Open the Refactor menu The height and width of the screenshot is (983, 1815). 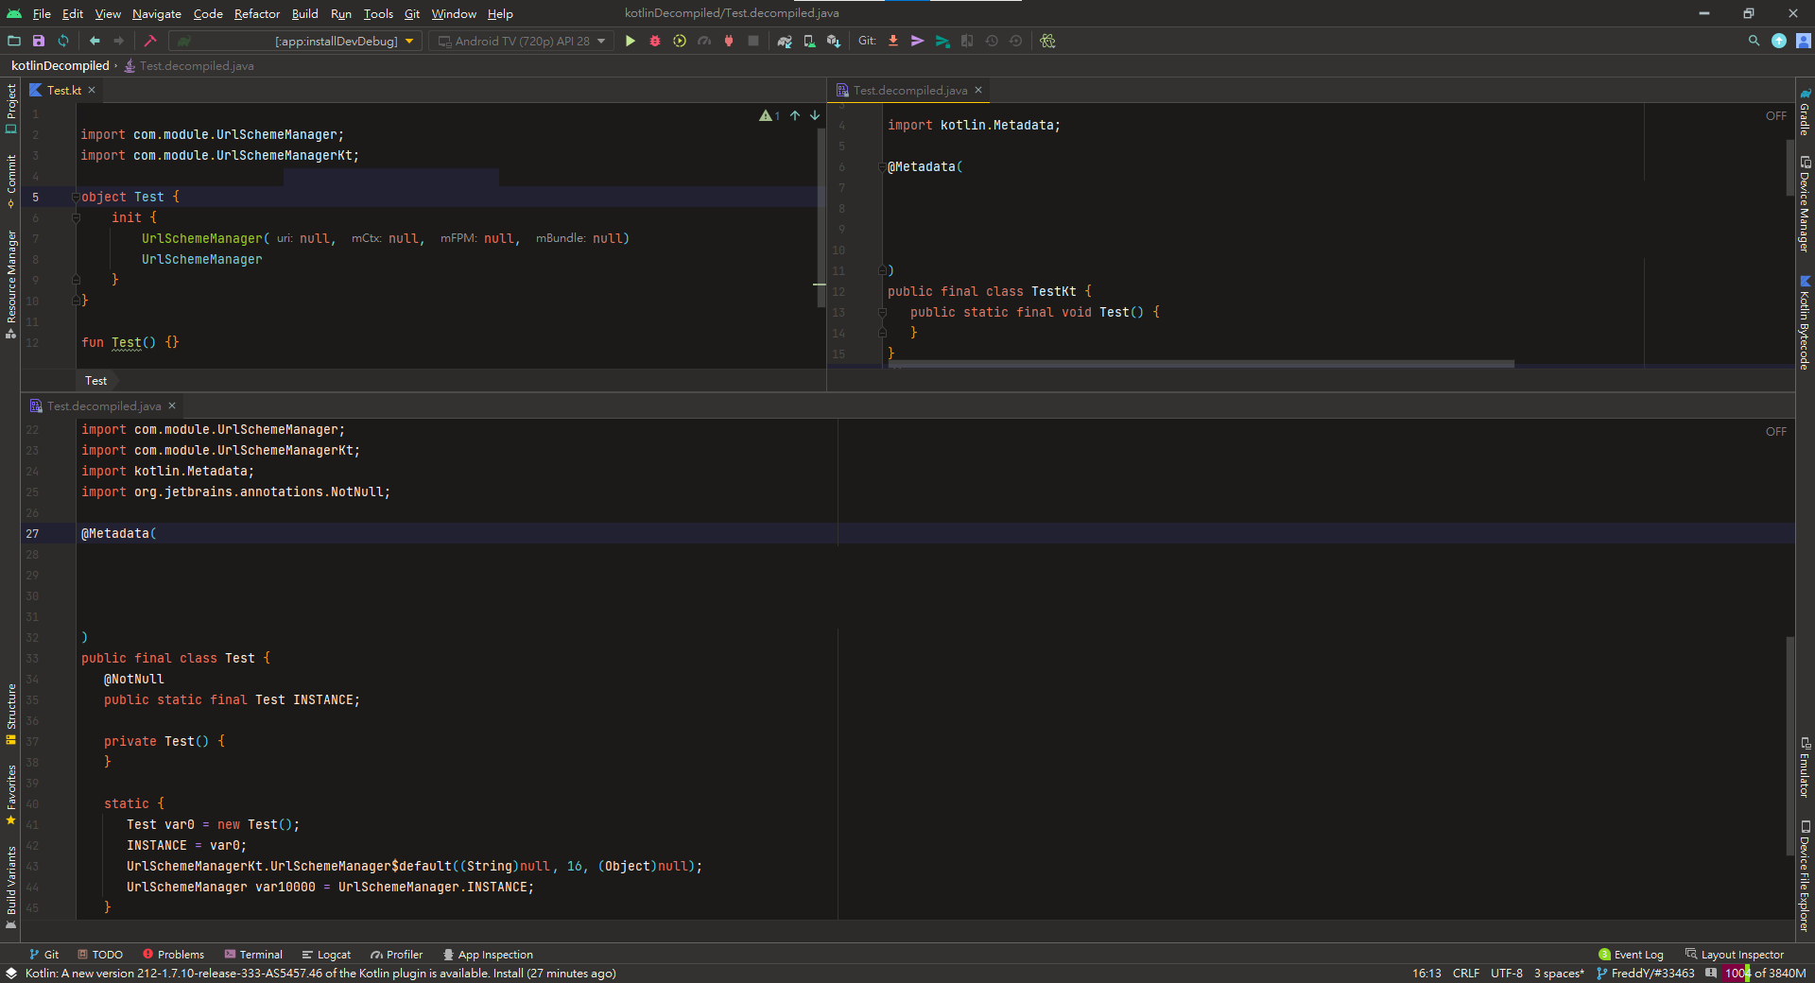click(256, 13)
